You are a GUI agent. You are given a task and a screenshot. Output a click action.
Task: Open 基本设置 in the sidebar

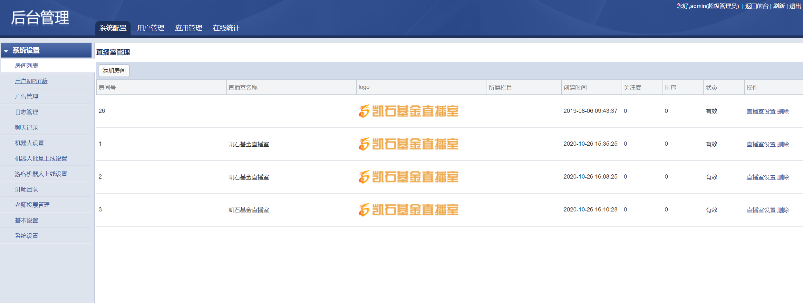(x=26, y=220)
